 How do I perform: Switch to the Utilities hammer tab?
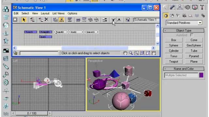click(x=202, y=7)
